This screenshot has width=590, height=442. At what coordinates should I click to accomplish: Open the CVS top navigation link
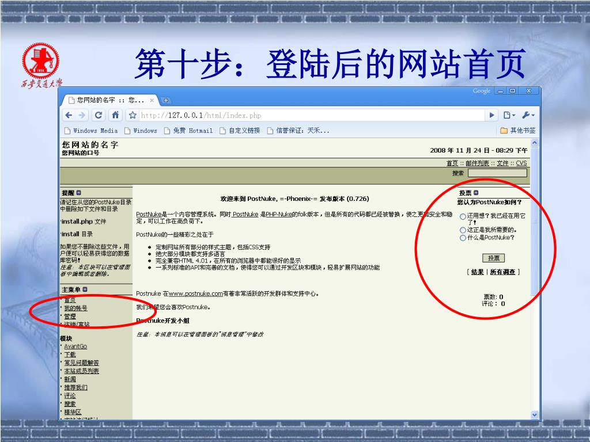tap(521, 163)
